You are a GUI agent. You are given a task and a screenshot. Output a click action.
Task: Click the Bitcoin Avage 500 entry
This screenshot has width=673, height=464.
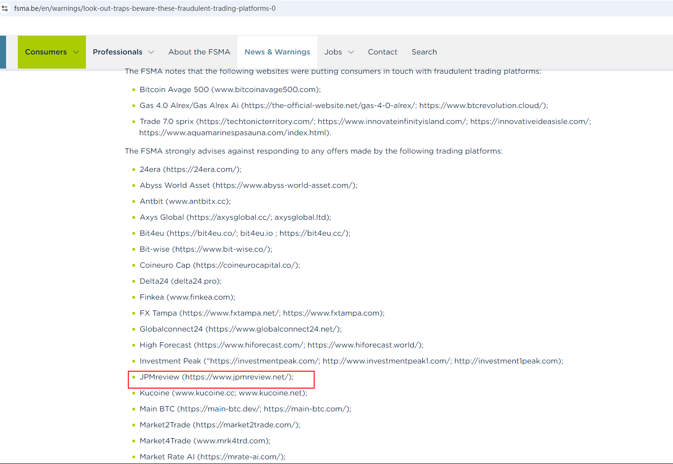(x=230, y=90)
